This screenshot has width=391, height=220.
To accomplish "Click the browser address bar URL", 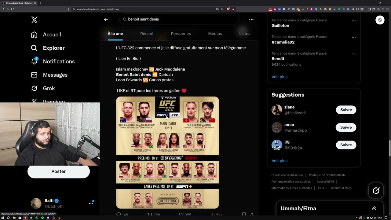I will pyautogui.click(x=98, y=9).
